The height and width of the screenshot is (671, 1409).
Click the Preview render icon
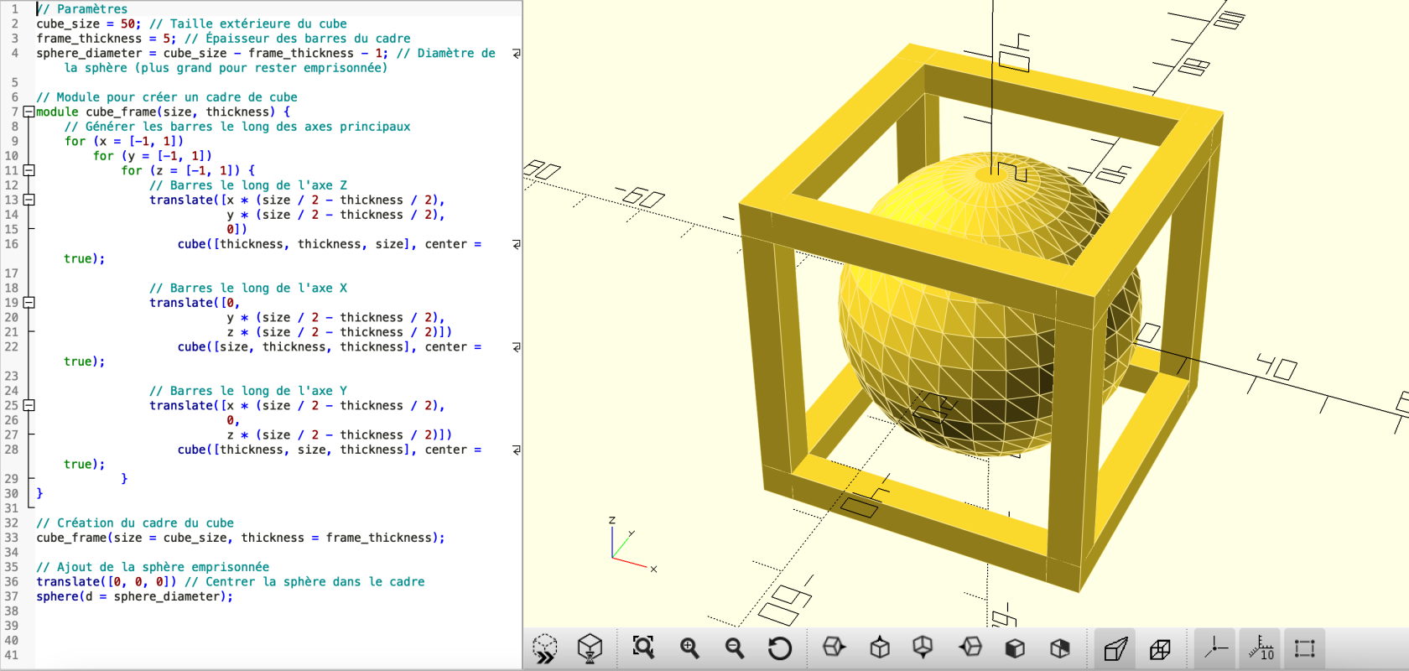(x=545, y=648)
